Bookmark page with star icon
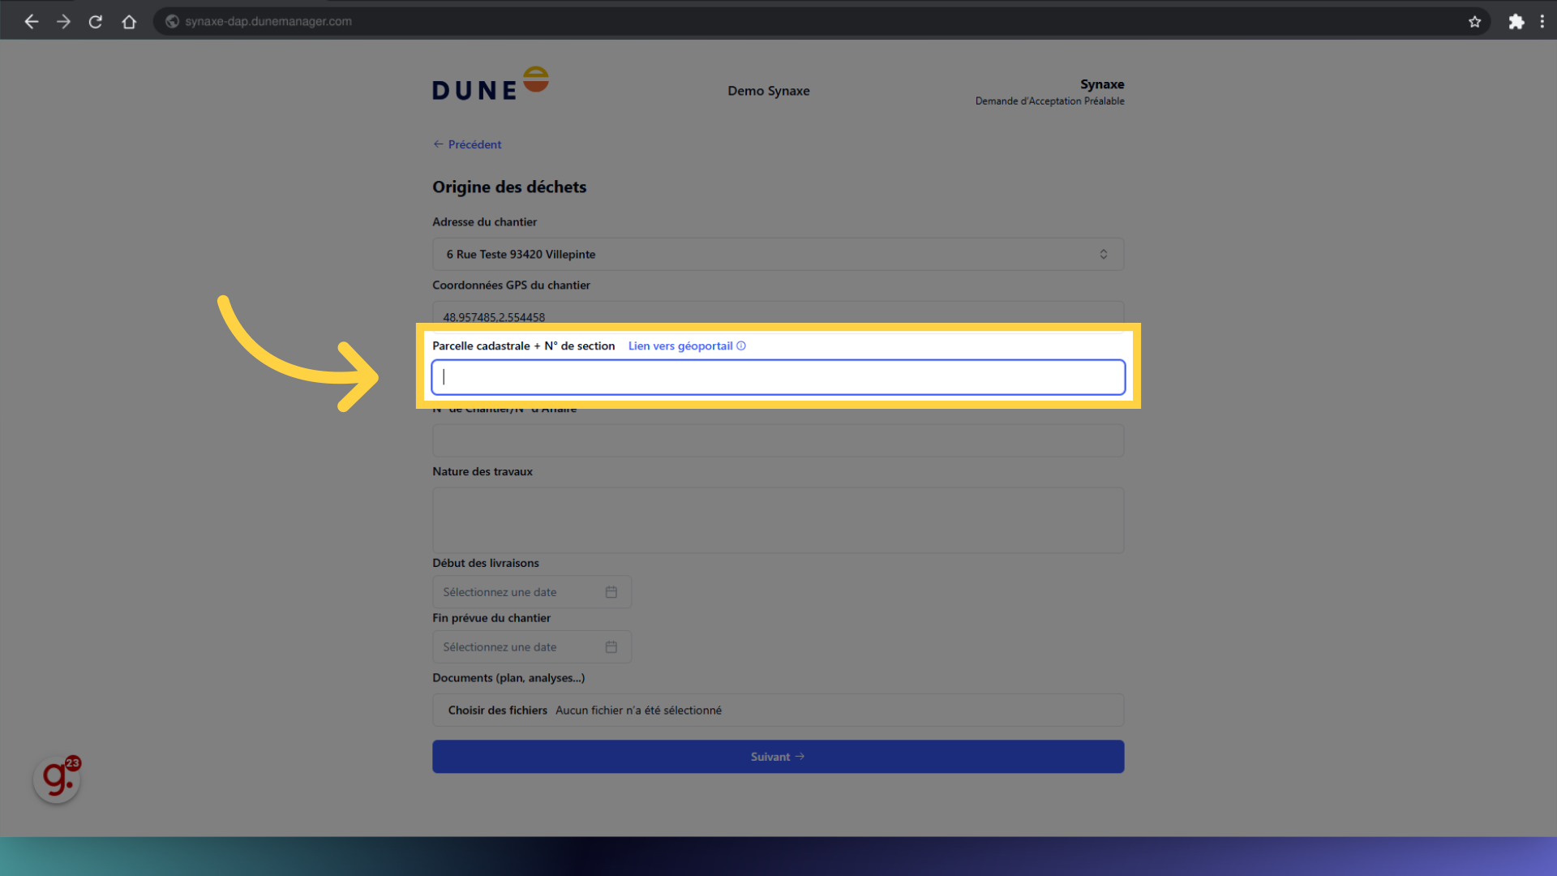This screenshot has width=1557, height=876. [x=1474, y=22]
